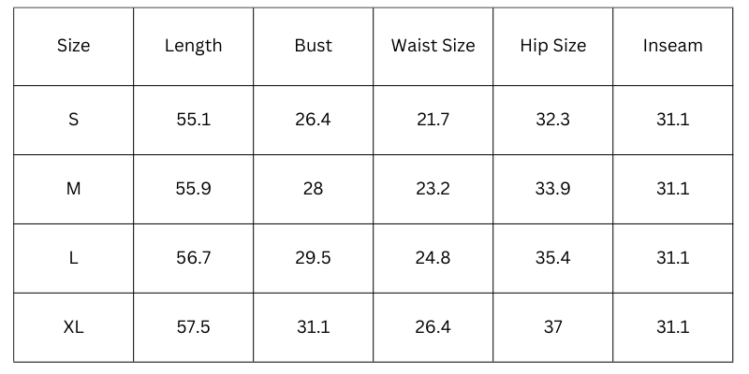Click the XL size row label

[73, 327]
